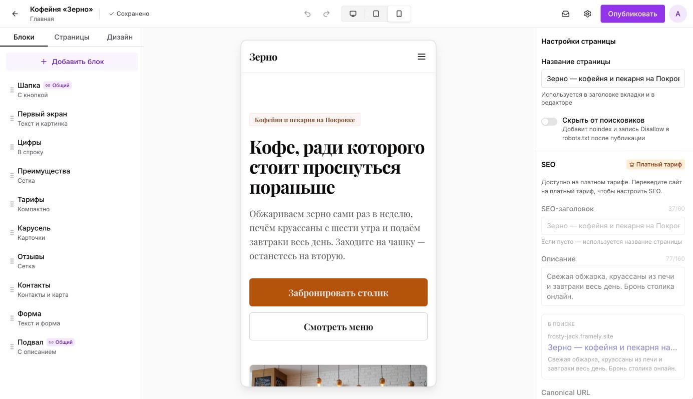Switch to the Блоки tab
693x399 pixels.
coord(24,37)
